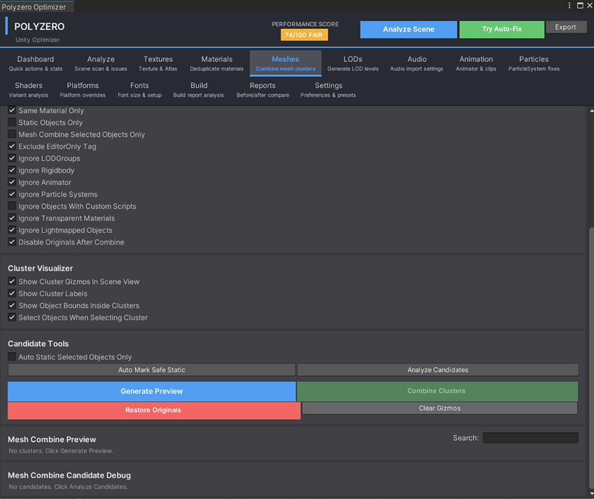Maximize the Polyzero Optimizer window

point(580,6)
